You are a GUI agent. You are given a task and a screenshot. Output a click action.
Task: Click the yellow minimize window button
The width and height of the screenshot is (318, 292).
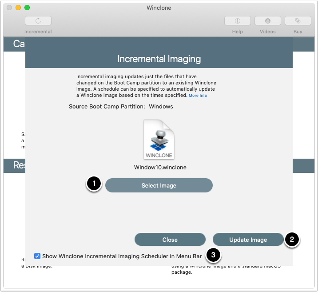[18, 8]
